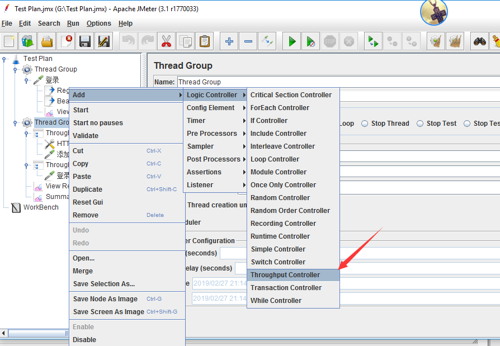
Task: Collapse the 登录 sampler node
Action: coord(26,80)
